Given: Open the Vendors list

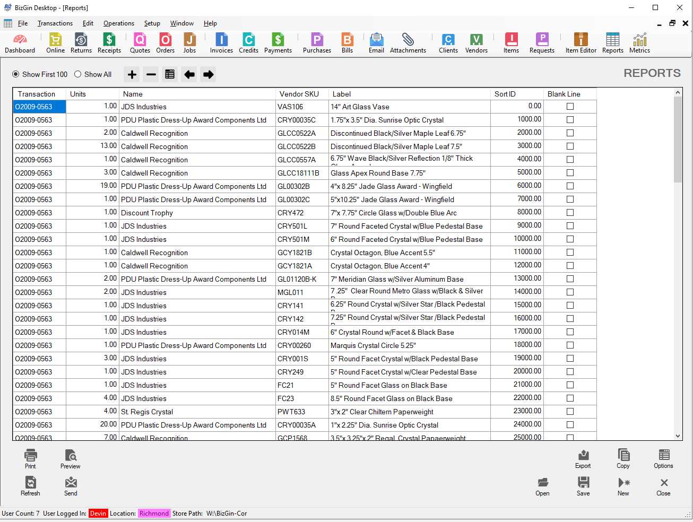Looking at the screenshot, I should point(476,42).
